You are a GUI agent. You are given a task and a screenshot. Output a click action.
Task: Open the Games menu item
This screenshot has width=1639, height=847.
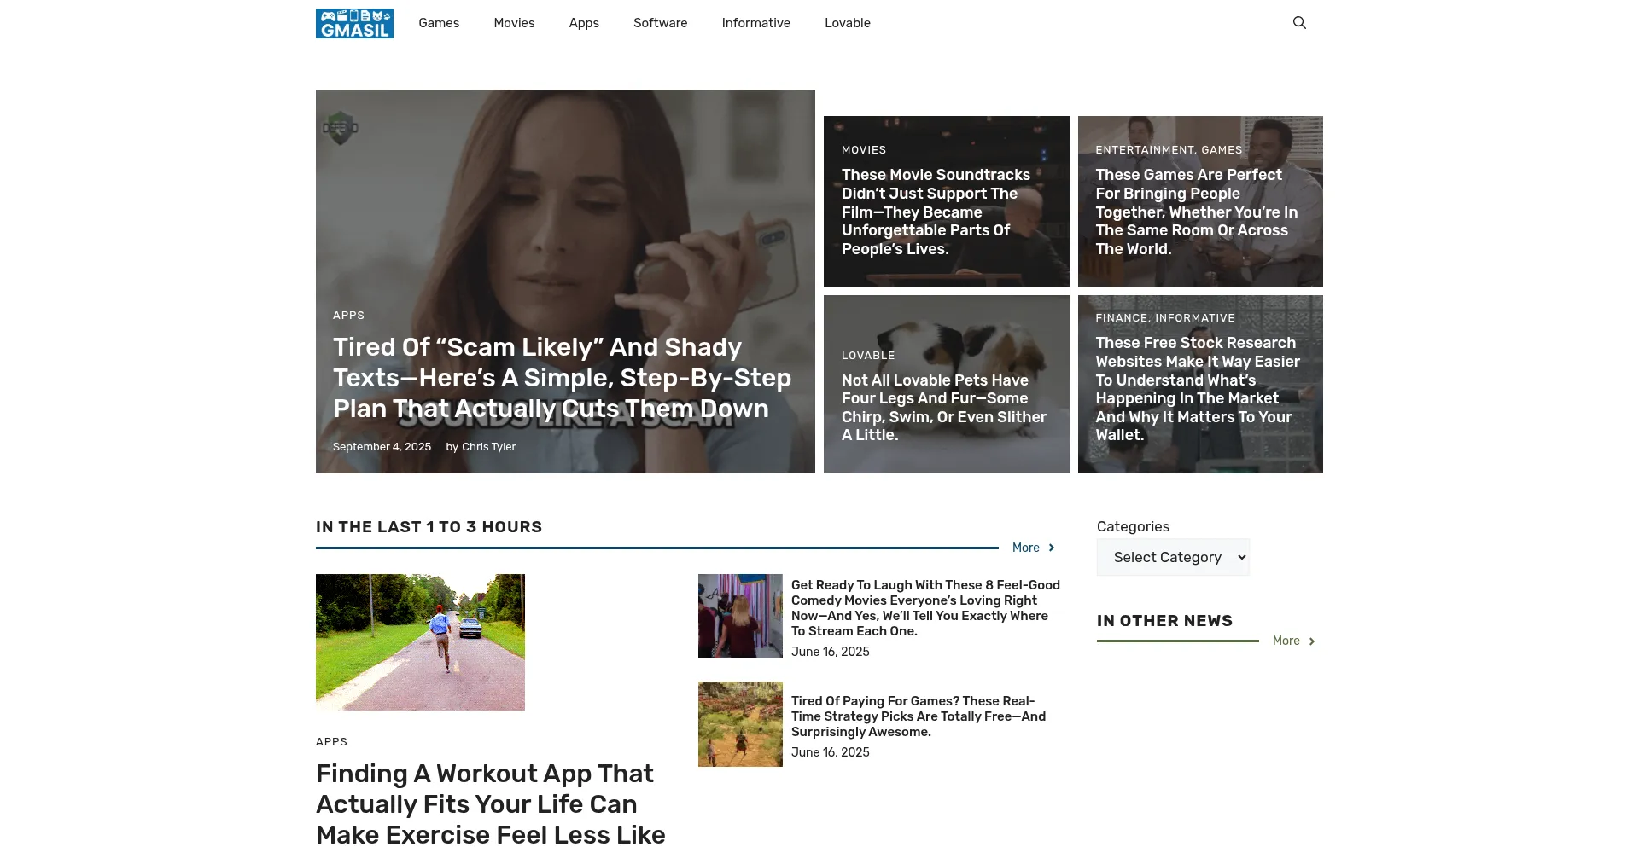click(x=439, y=23)
